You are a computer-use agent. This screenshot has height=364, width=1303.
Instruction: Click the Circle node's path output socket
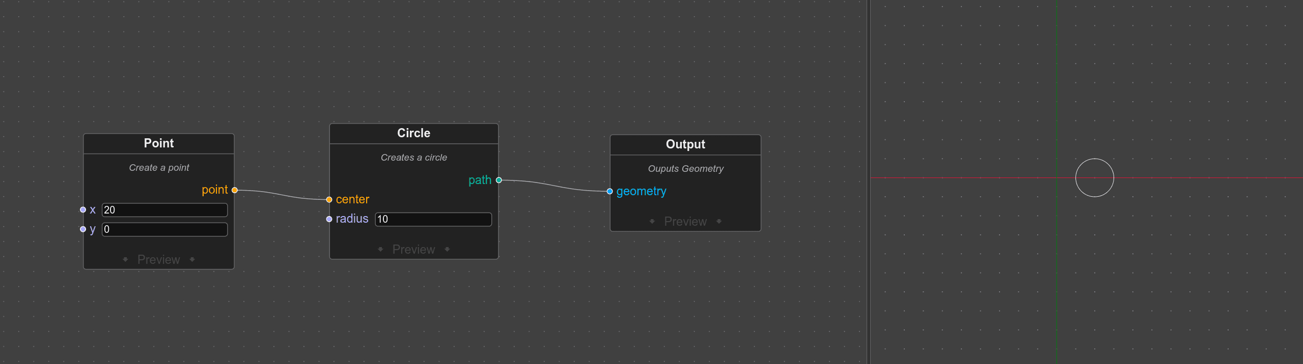(x=499, y=180)
